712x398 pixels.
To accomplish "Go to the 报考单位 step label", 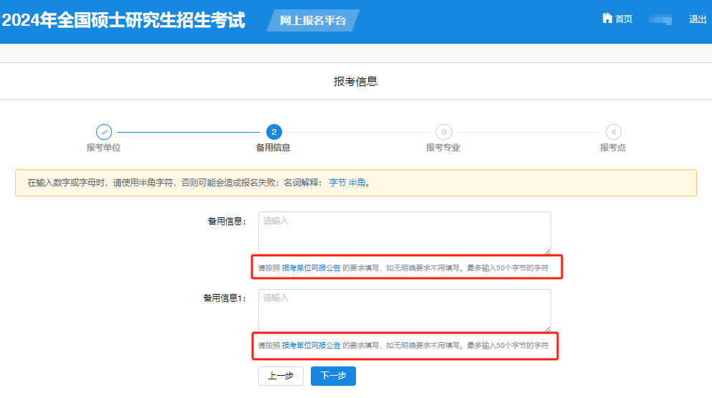I will (x=103, y=148).
